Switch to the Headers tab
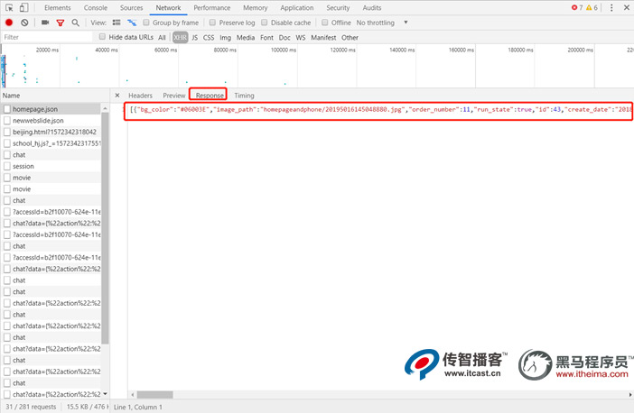Screen dimensions: 634x413 click(x=140, y=95)
